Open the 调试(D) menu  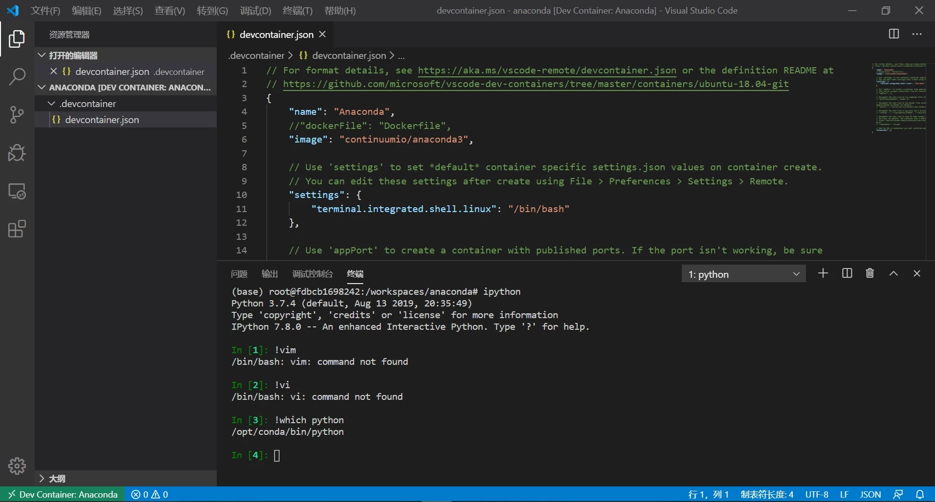255,11
